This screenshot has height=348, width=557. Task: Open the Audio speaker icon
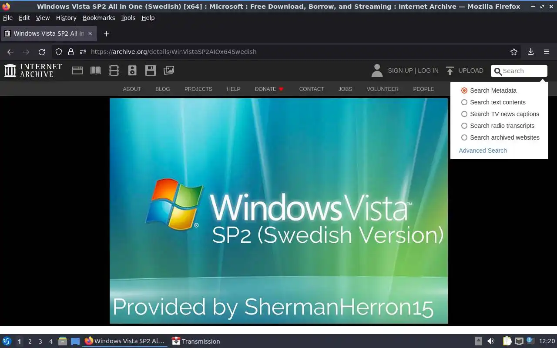[132, 70]
